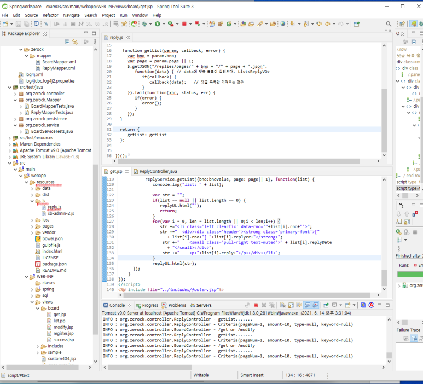Expand org.zerock.controller package
Viewport: 423px width, 384px height.
[x=15, y=94]
